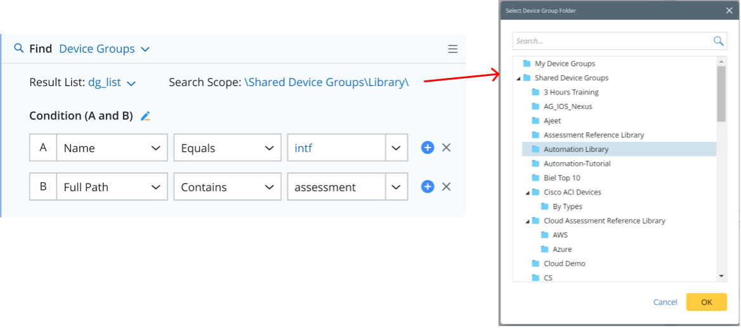Add a condition after row A
This screenshot has height=328, width=741.
(x=427, y=148)
